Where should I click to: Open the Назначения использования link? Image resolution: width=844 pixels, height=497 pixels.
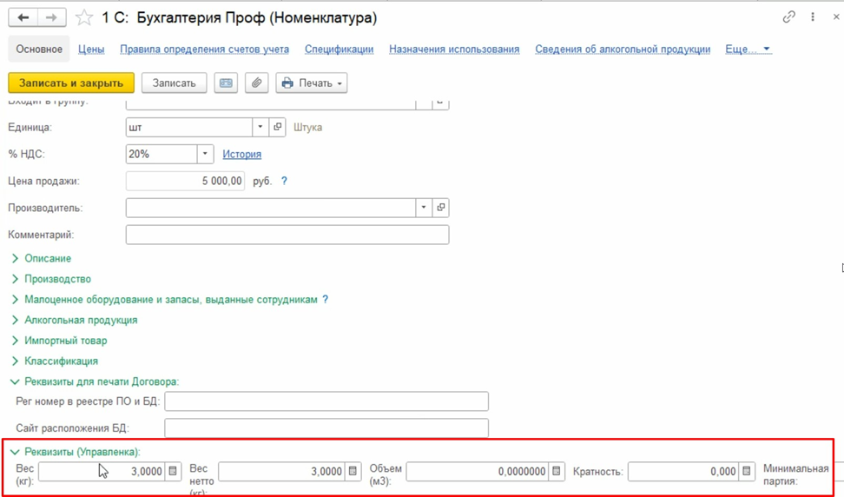click(x=454, y=49)
